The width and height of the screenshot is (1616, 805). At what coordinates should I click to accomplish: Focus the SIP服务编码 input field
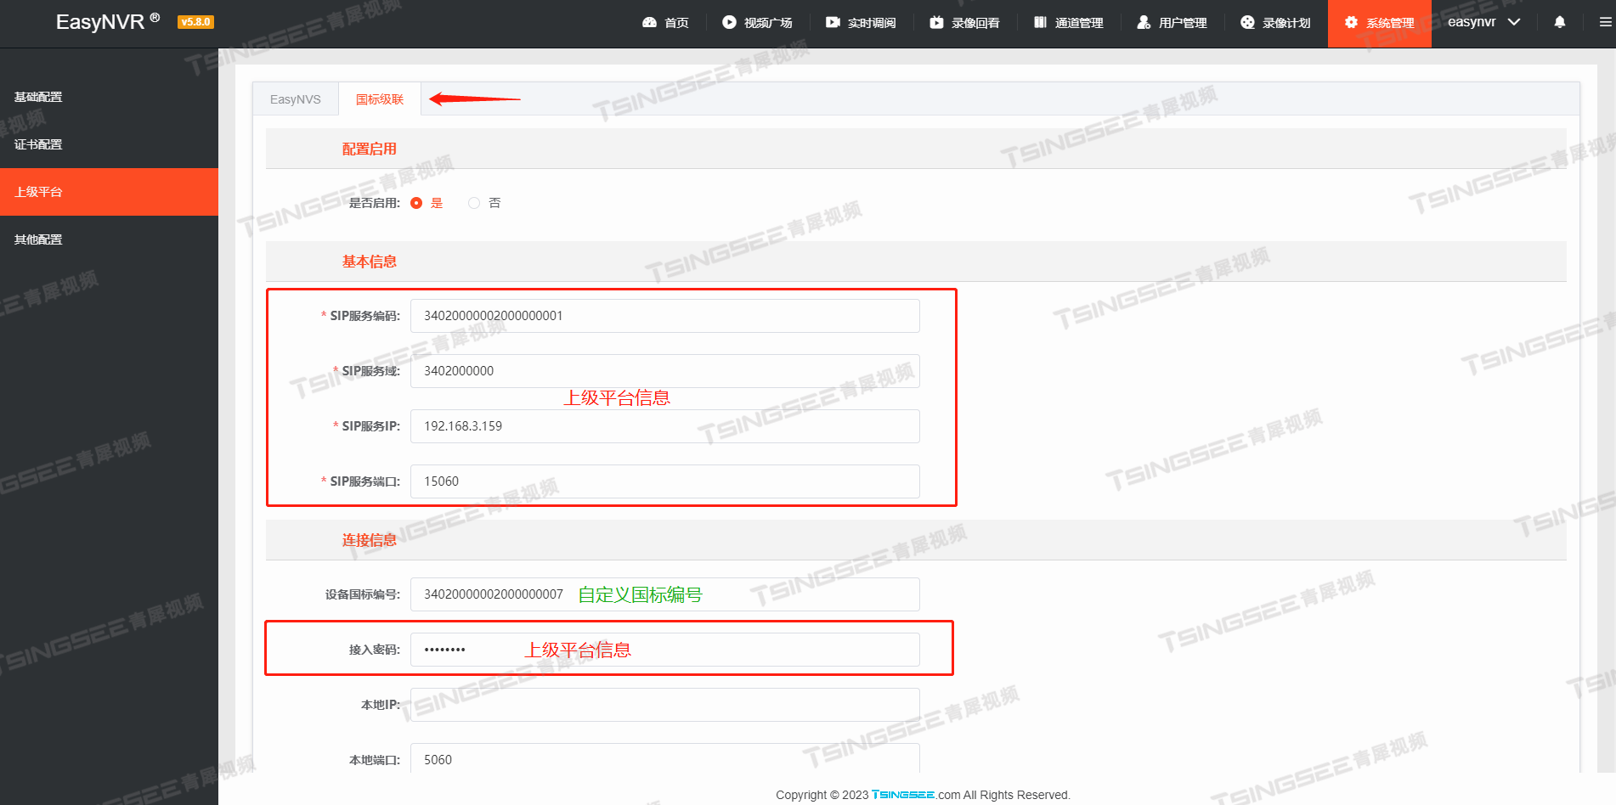click(665, 316)
